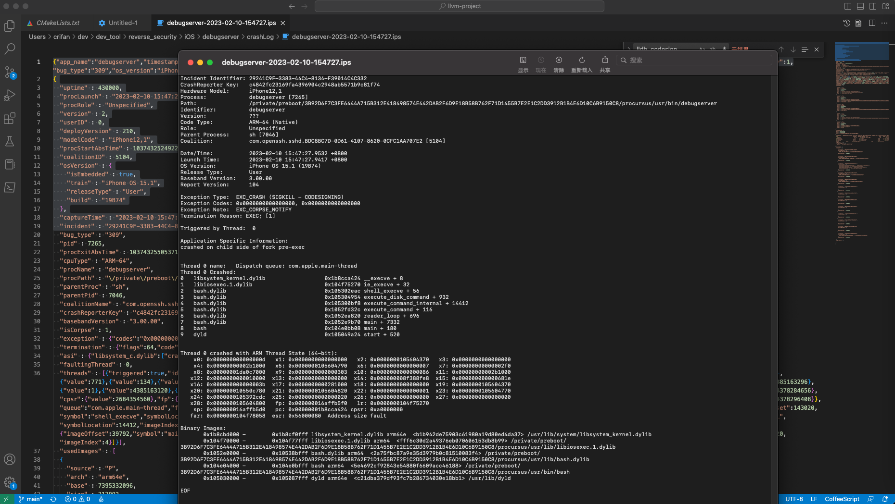Go to the previous find match with the up arrow

(x=781, y=49)
